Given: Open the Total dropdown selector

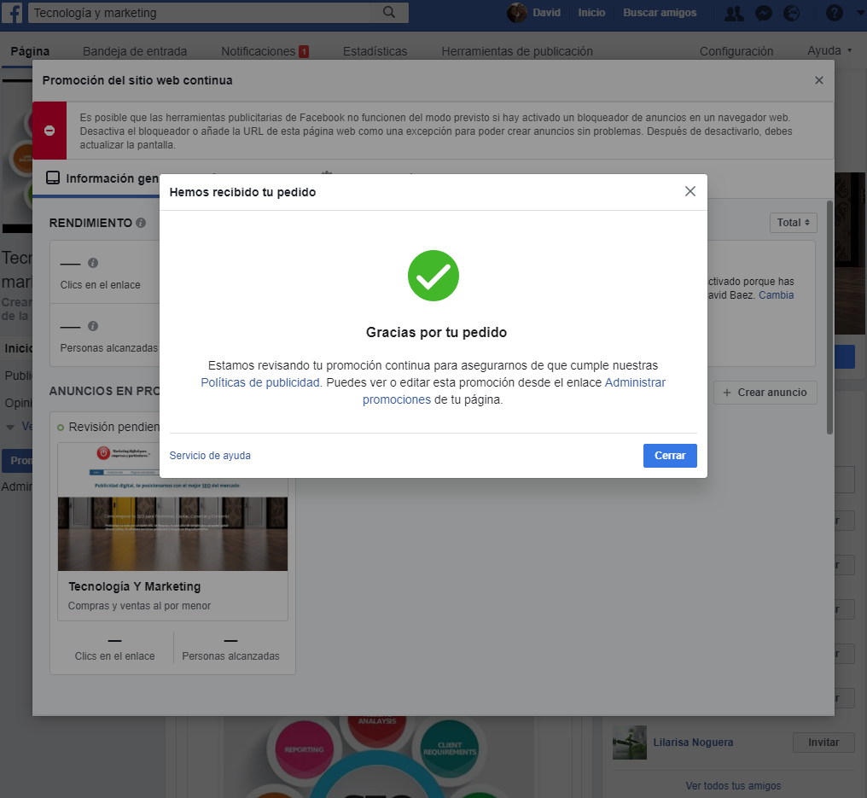Looking at the screenshot, I should coord(793,222).
